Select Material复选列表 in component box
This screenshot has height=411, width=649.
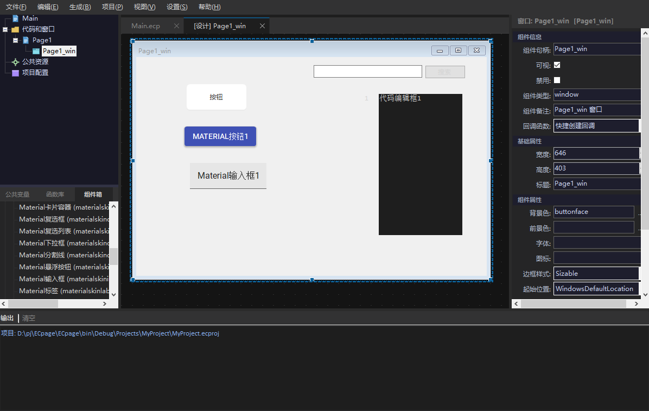63,231
